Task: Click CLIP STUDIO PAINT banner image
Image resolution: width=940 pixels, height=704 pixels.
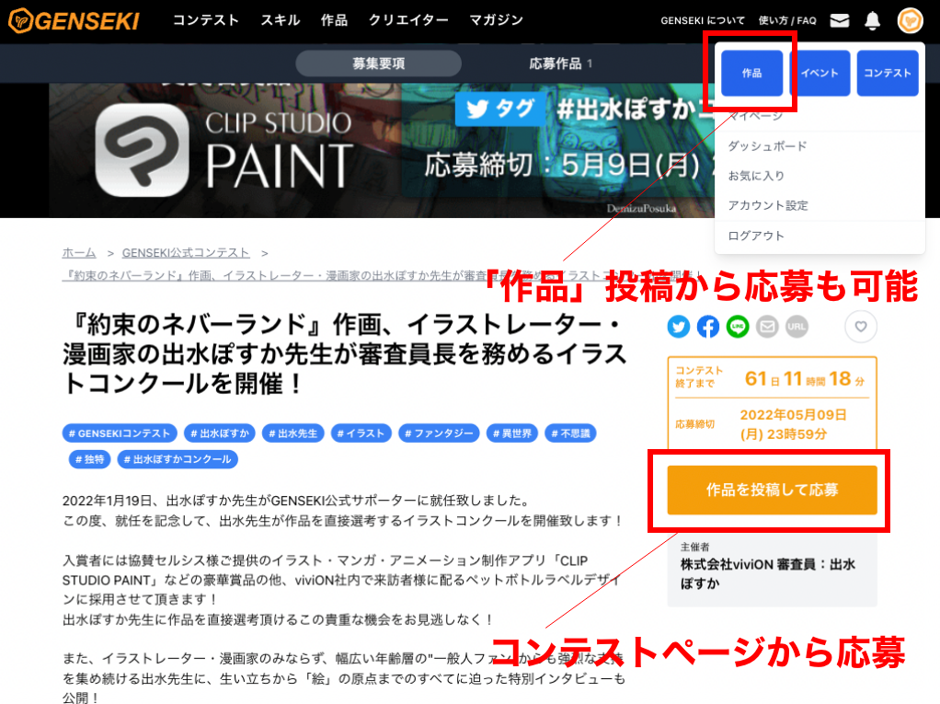Action: pos(224,150)
